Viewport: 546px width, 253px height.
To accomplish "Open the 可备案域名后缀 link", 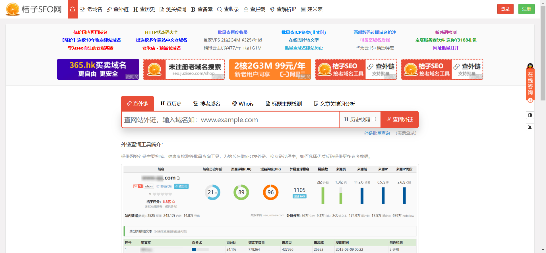I will pos(375,40).
